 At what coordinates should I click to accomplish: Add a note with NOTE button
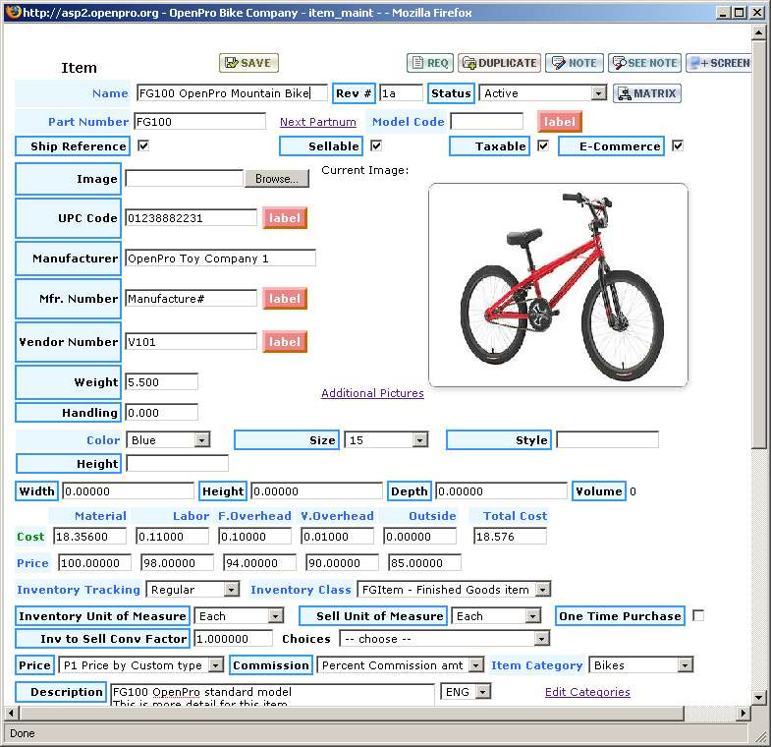(574, 63)
